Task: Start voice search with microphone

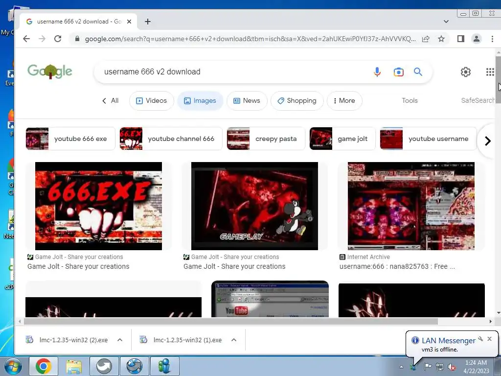Action: pyautogui.click(x=377, y=72)
